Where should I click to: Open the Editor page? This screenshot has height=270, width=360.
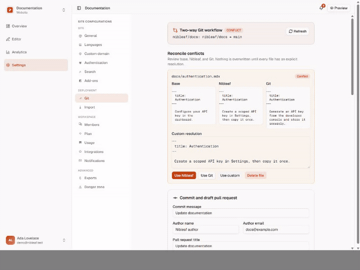(x=36, y=39)
